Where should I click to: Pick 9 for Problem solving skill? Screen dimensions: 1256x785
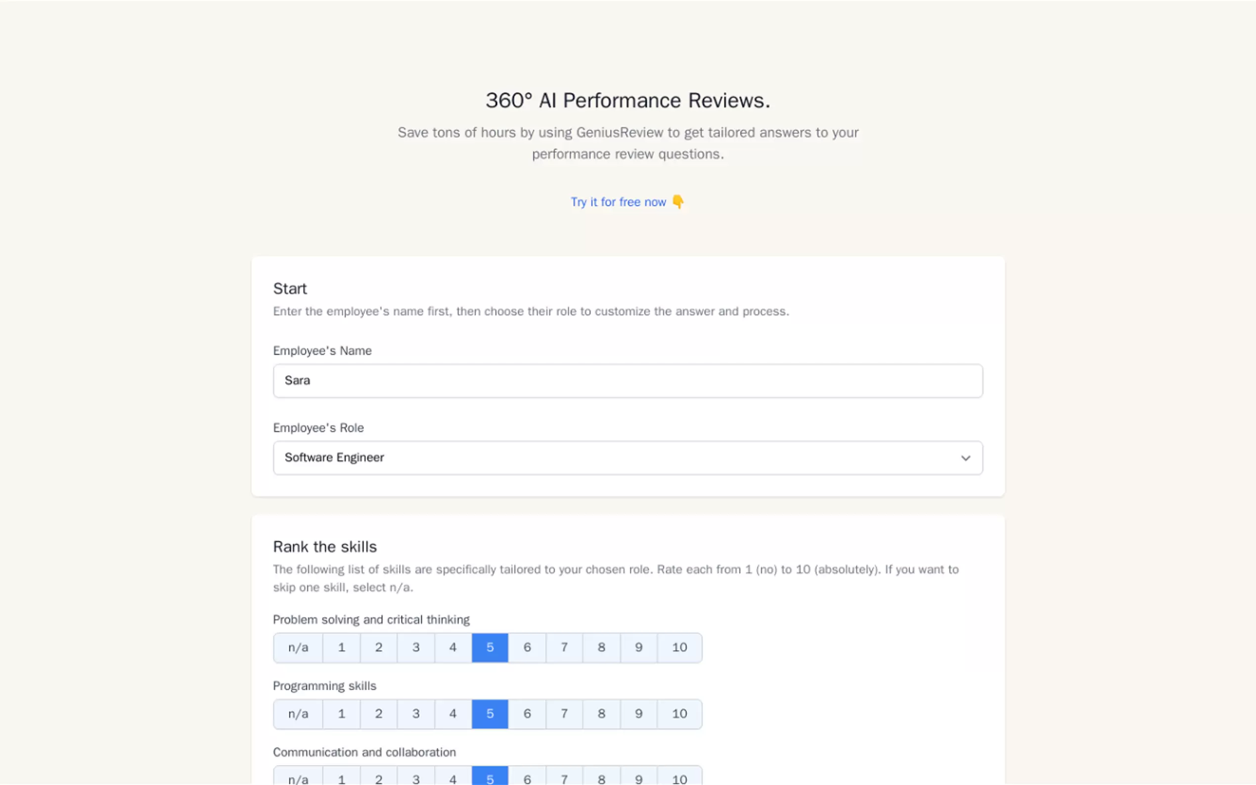coord(639,648)
